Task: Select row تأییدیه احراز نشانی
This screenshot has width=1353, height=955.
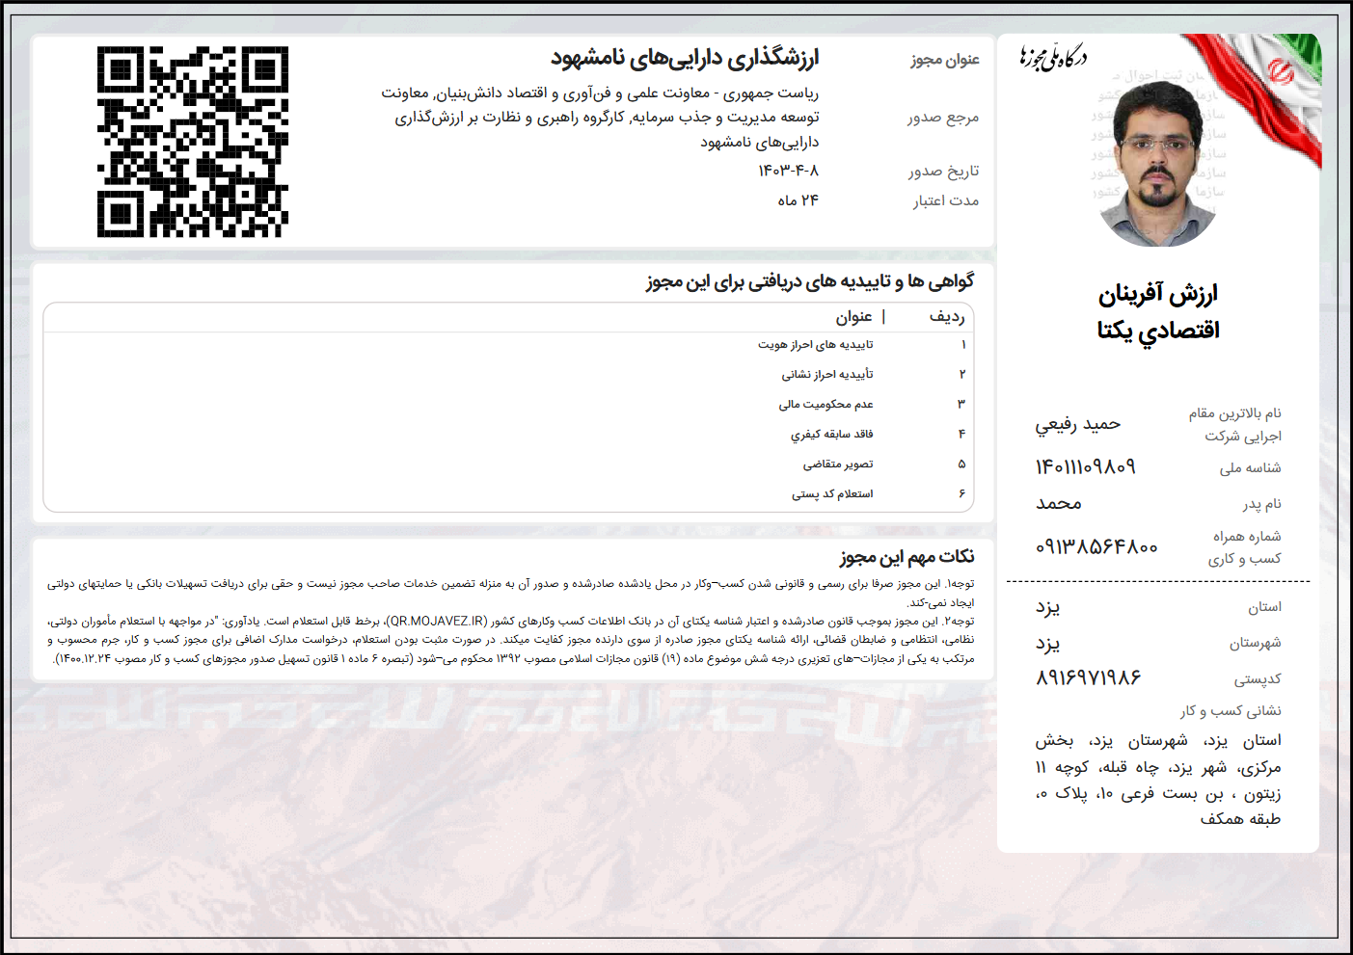Action: click(x=826, y=375)
